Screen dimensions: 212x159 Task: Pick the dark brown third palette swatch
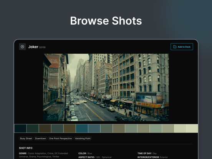tap(45, 128)
